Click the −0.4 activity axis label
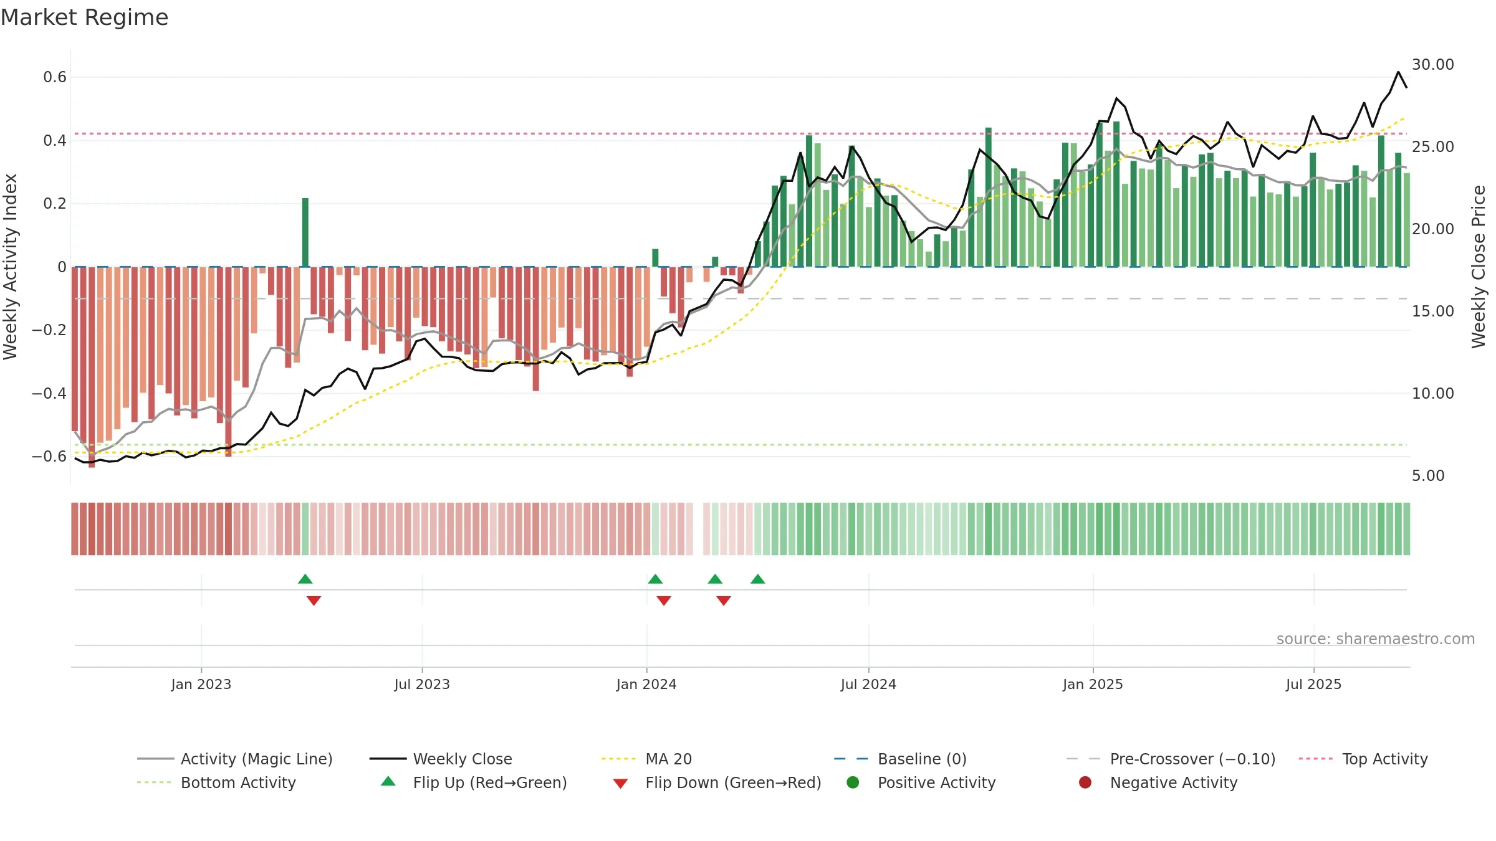 pos(49,393)
